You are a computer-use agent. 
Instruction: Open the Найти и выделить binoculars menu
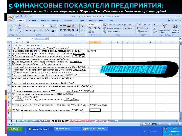(x=175, y=28)
